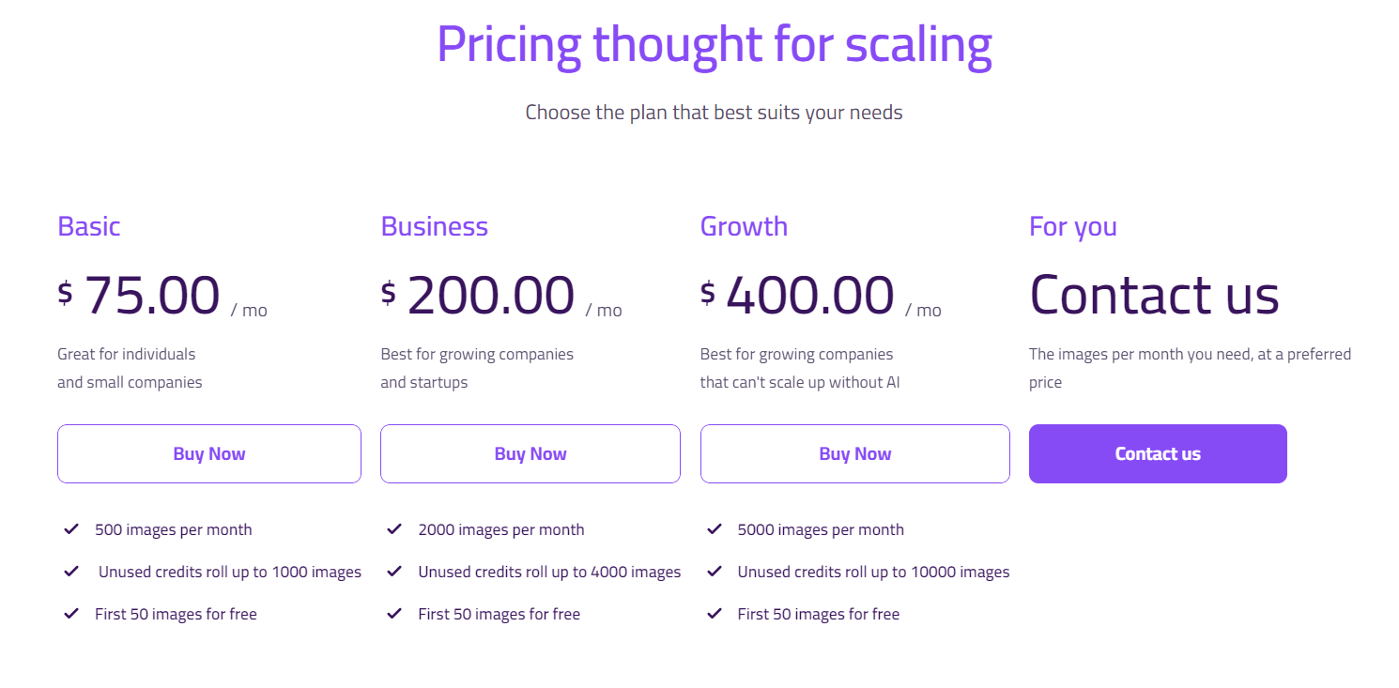Click the "Pricing thought for scaling" heading

[x=714, y=44]
